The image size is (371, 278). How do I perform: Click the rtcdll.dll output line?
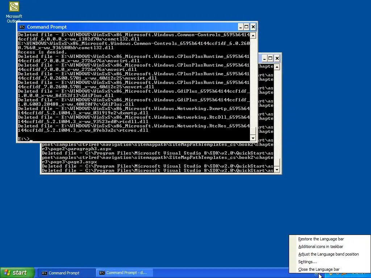(83, 122)
